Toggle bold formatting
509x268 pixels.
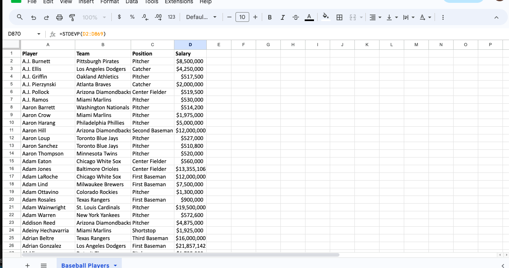[x=269, y=17]
